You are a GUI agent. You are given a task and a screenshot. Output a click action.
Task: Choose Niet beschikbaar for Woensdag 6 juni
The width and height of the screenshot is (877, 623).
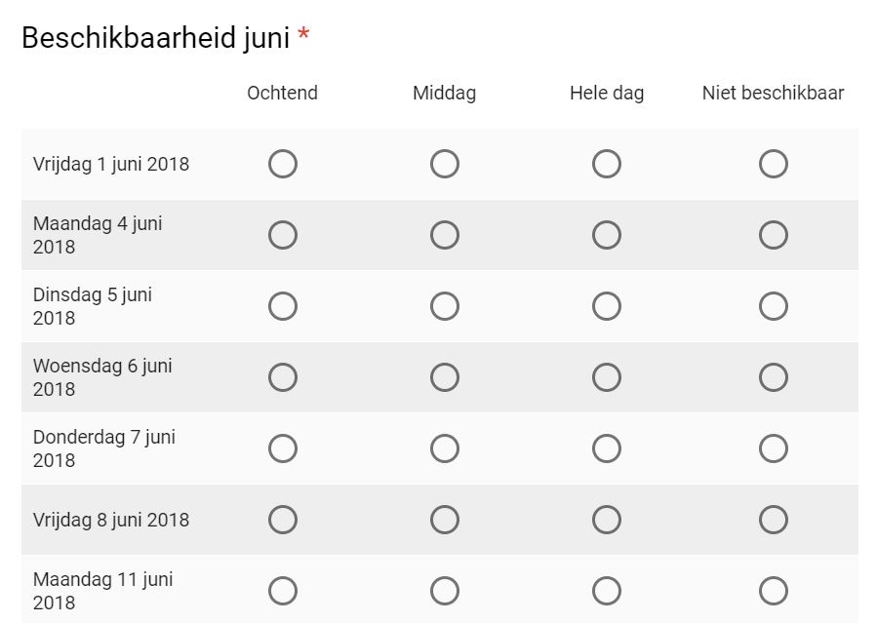[x=774, y=377]
